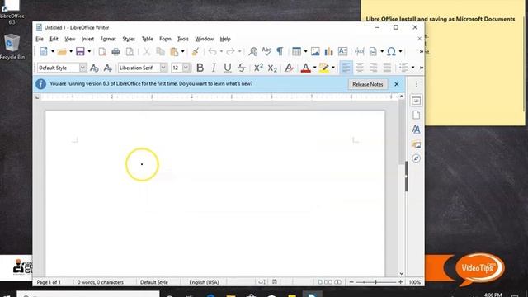Expand the Font Name dropdown

(163, 68)
